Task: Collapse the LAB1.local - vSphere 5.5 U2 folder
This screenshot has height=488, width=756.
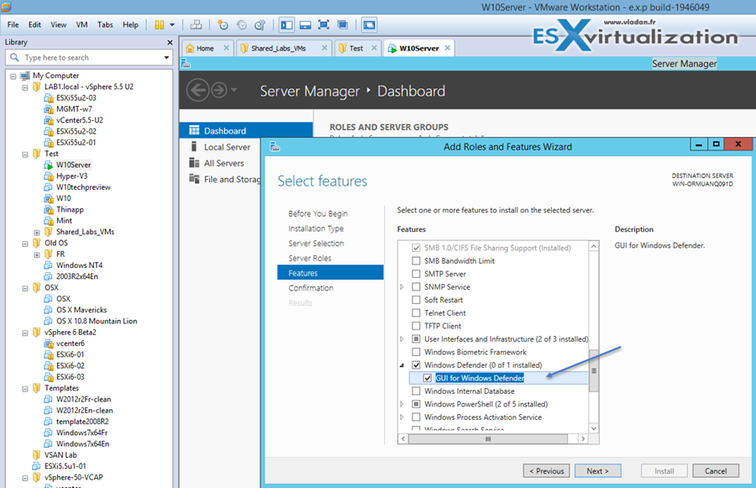Action: (x=25, y=87)
